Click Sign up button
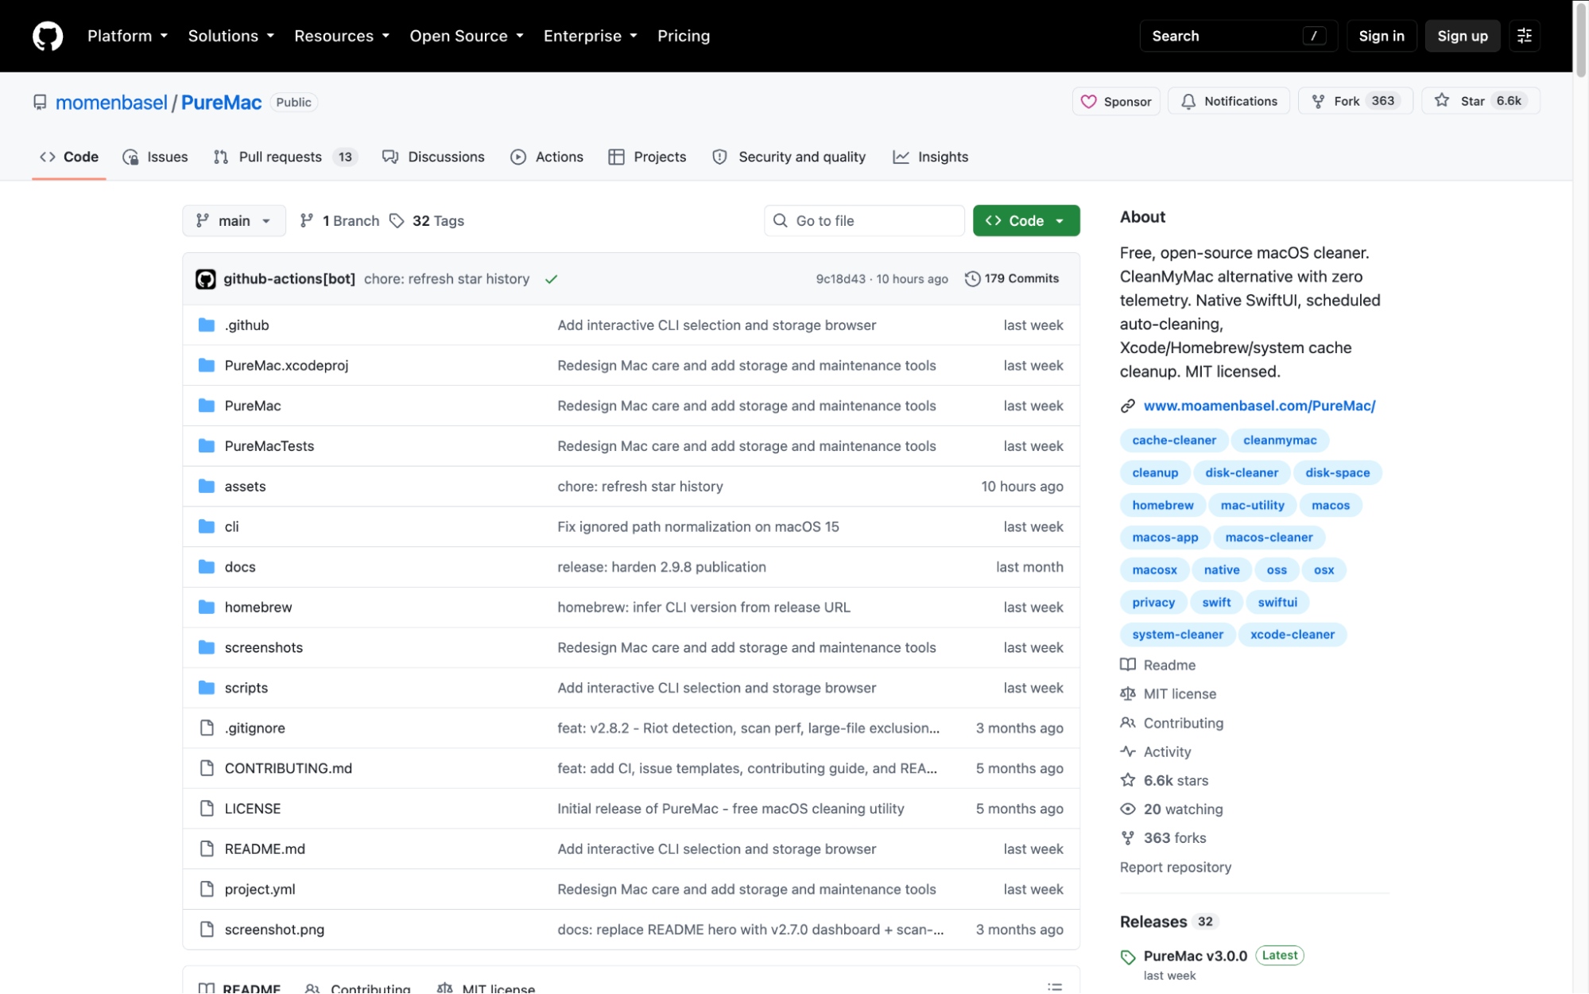Image resolution: width=1589 pixels, height=994 pixels. [x=1462, y=36]
